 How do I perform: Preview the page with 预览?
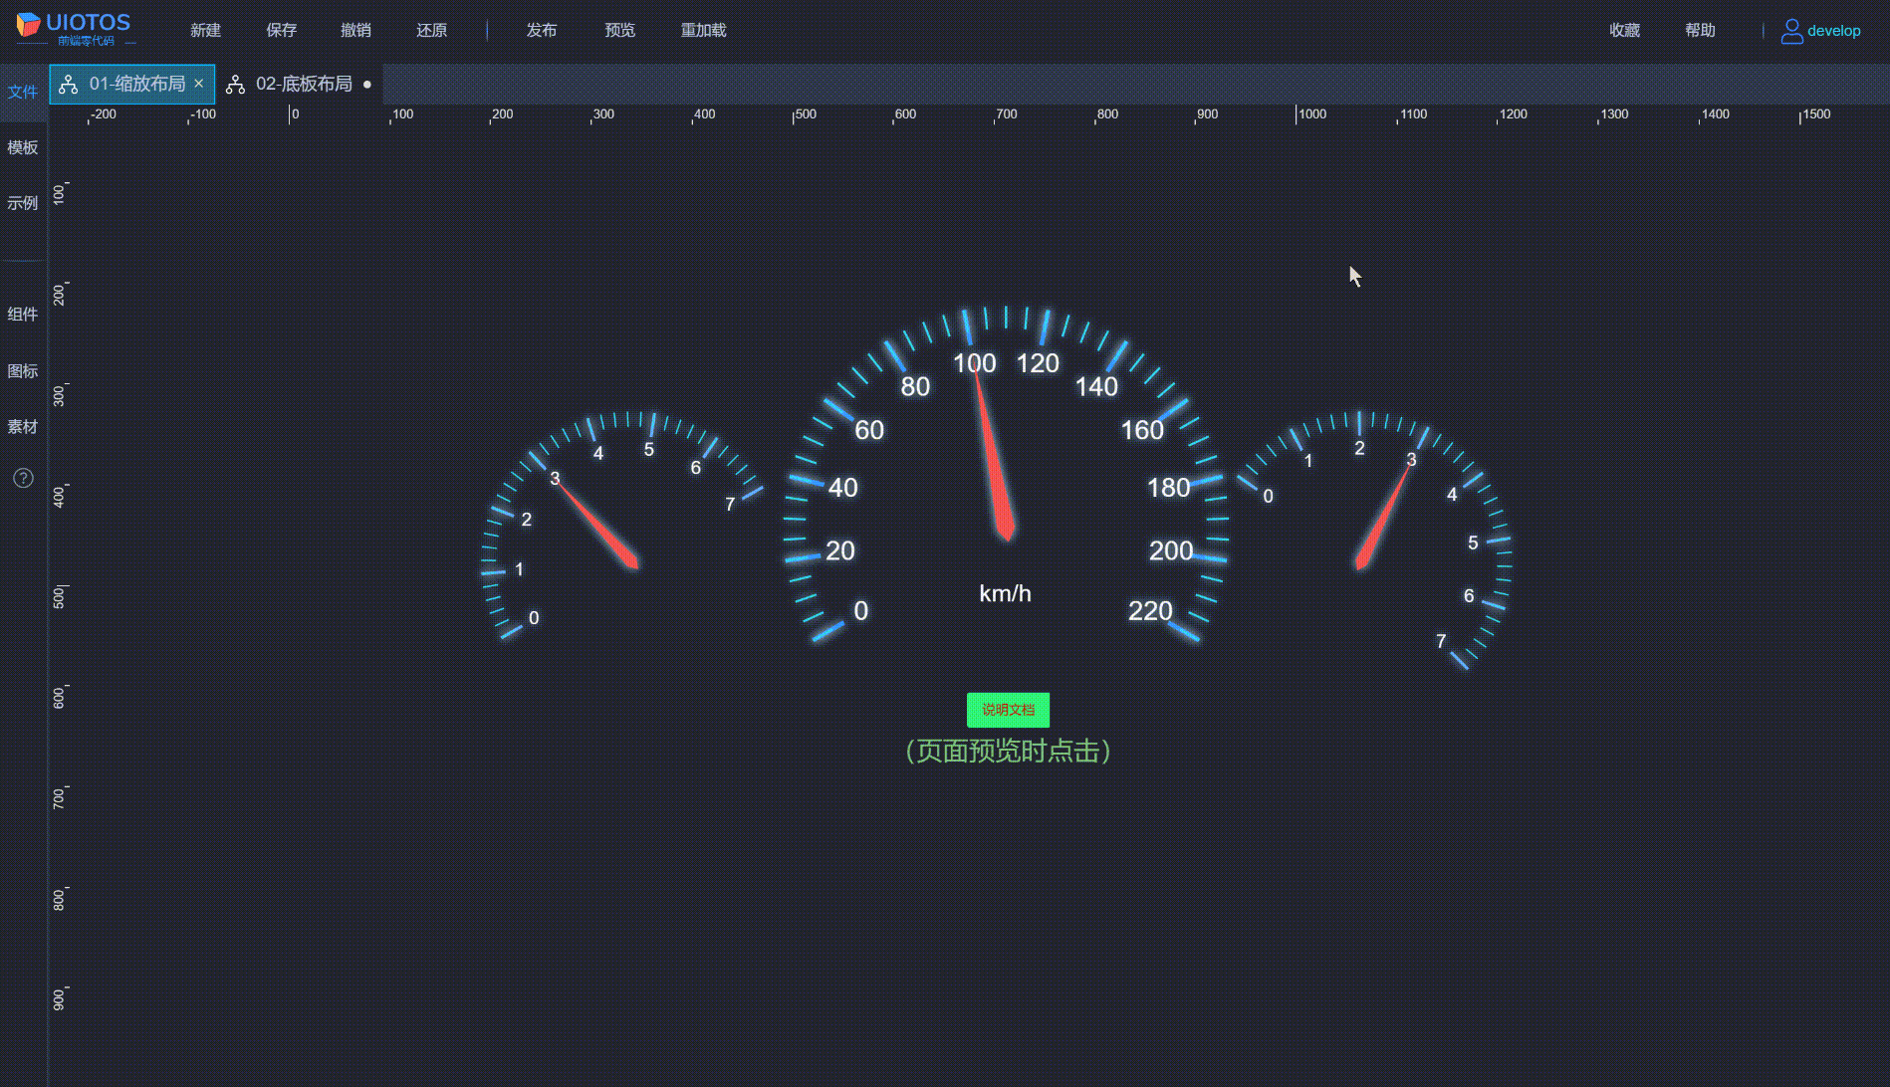619,31
